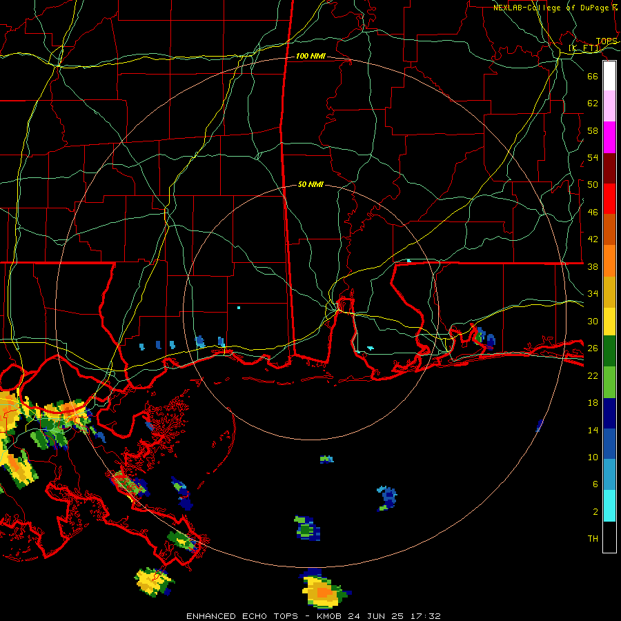Click the dark green legend swatch
This screenshot has width=621, height=621.
pyautogui.click(x=609, y=351)
